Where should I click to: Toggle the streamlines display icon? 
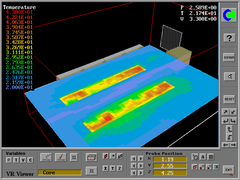click(x=46, y=157)
